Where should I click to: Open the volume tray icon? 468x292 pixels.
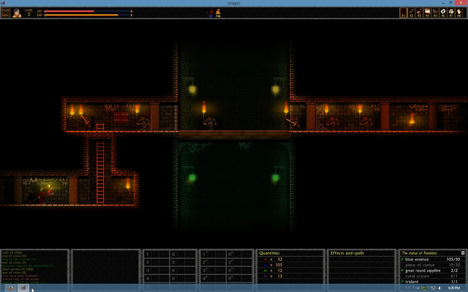pos(440,288)
